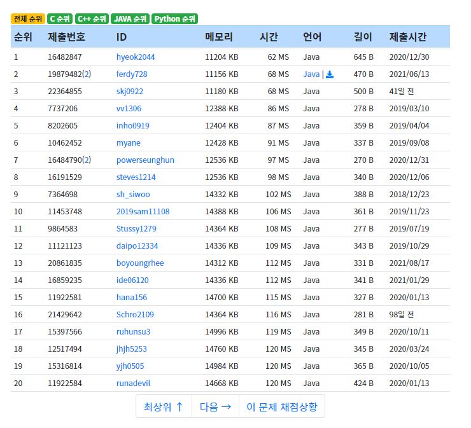Click the 다음 next page button
The height and width of the screenshot is (428, 471).
point(215,406)
